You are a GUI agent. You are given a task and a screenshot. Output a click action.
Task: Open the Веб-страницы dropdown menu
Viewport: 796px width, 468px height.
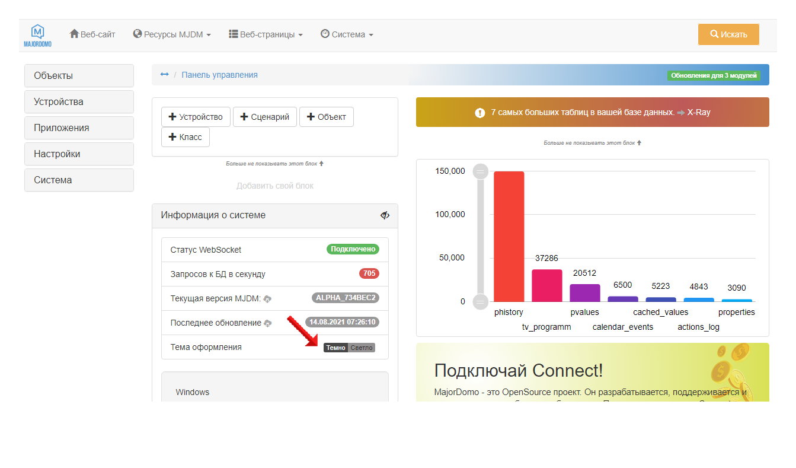[266, 34]
